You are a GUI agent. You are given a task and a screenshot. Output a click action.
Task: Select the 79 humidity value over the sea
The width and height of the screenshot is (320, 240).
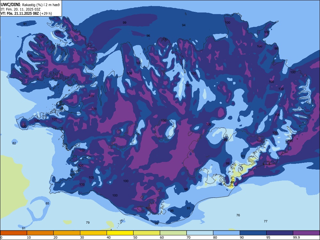click(88, 223)
